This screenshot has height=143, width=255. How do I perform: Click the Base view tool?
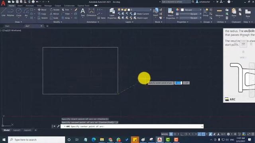coord(248,13)
